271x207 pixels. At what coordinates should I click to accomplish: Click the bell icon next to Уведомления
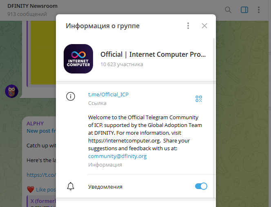tap(71, 186)
